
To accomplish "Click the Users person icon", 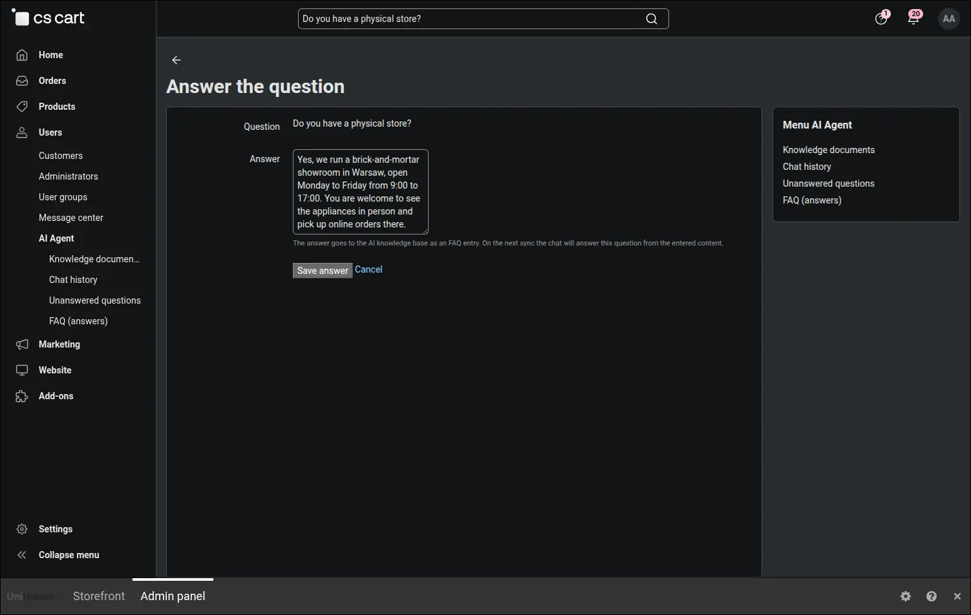I will pos(22,132).
